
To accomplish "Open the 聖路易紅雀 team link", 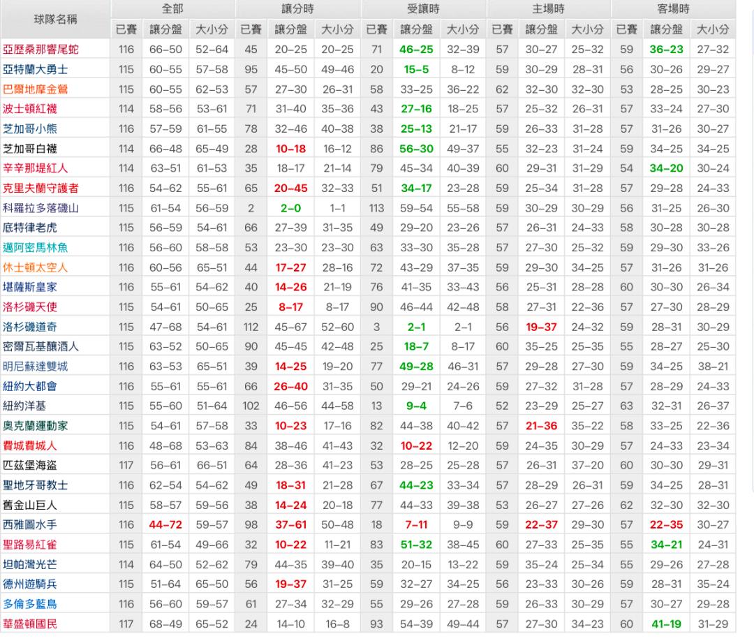I will [30, 545].
